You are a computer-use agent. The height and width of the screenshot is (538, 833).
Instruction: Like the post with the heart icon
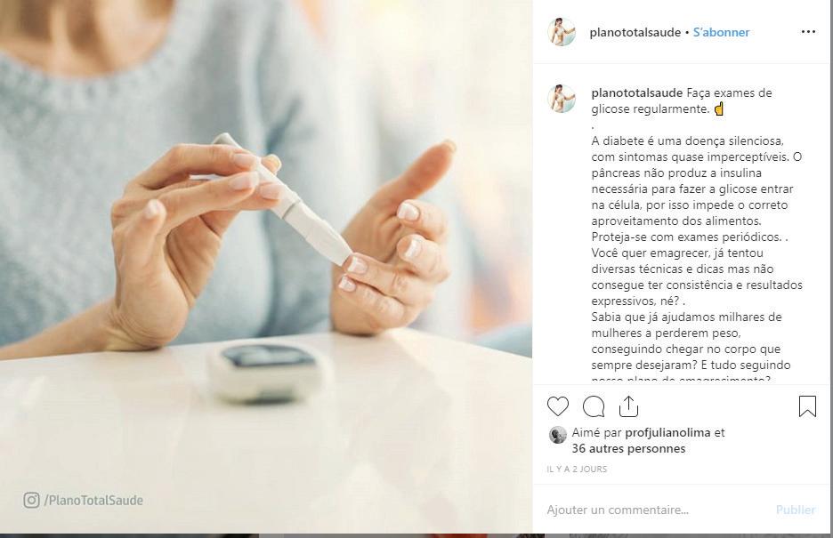[558, 406]
